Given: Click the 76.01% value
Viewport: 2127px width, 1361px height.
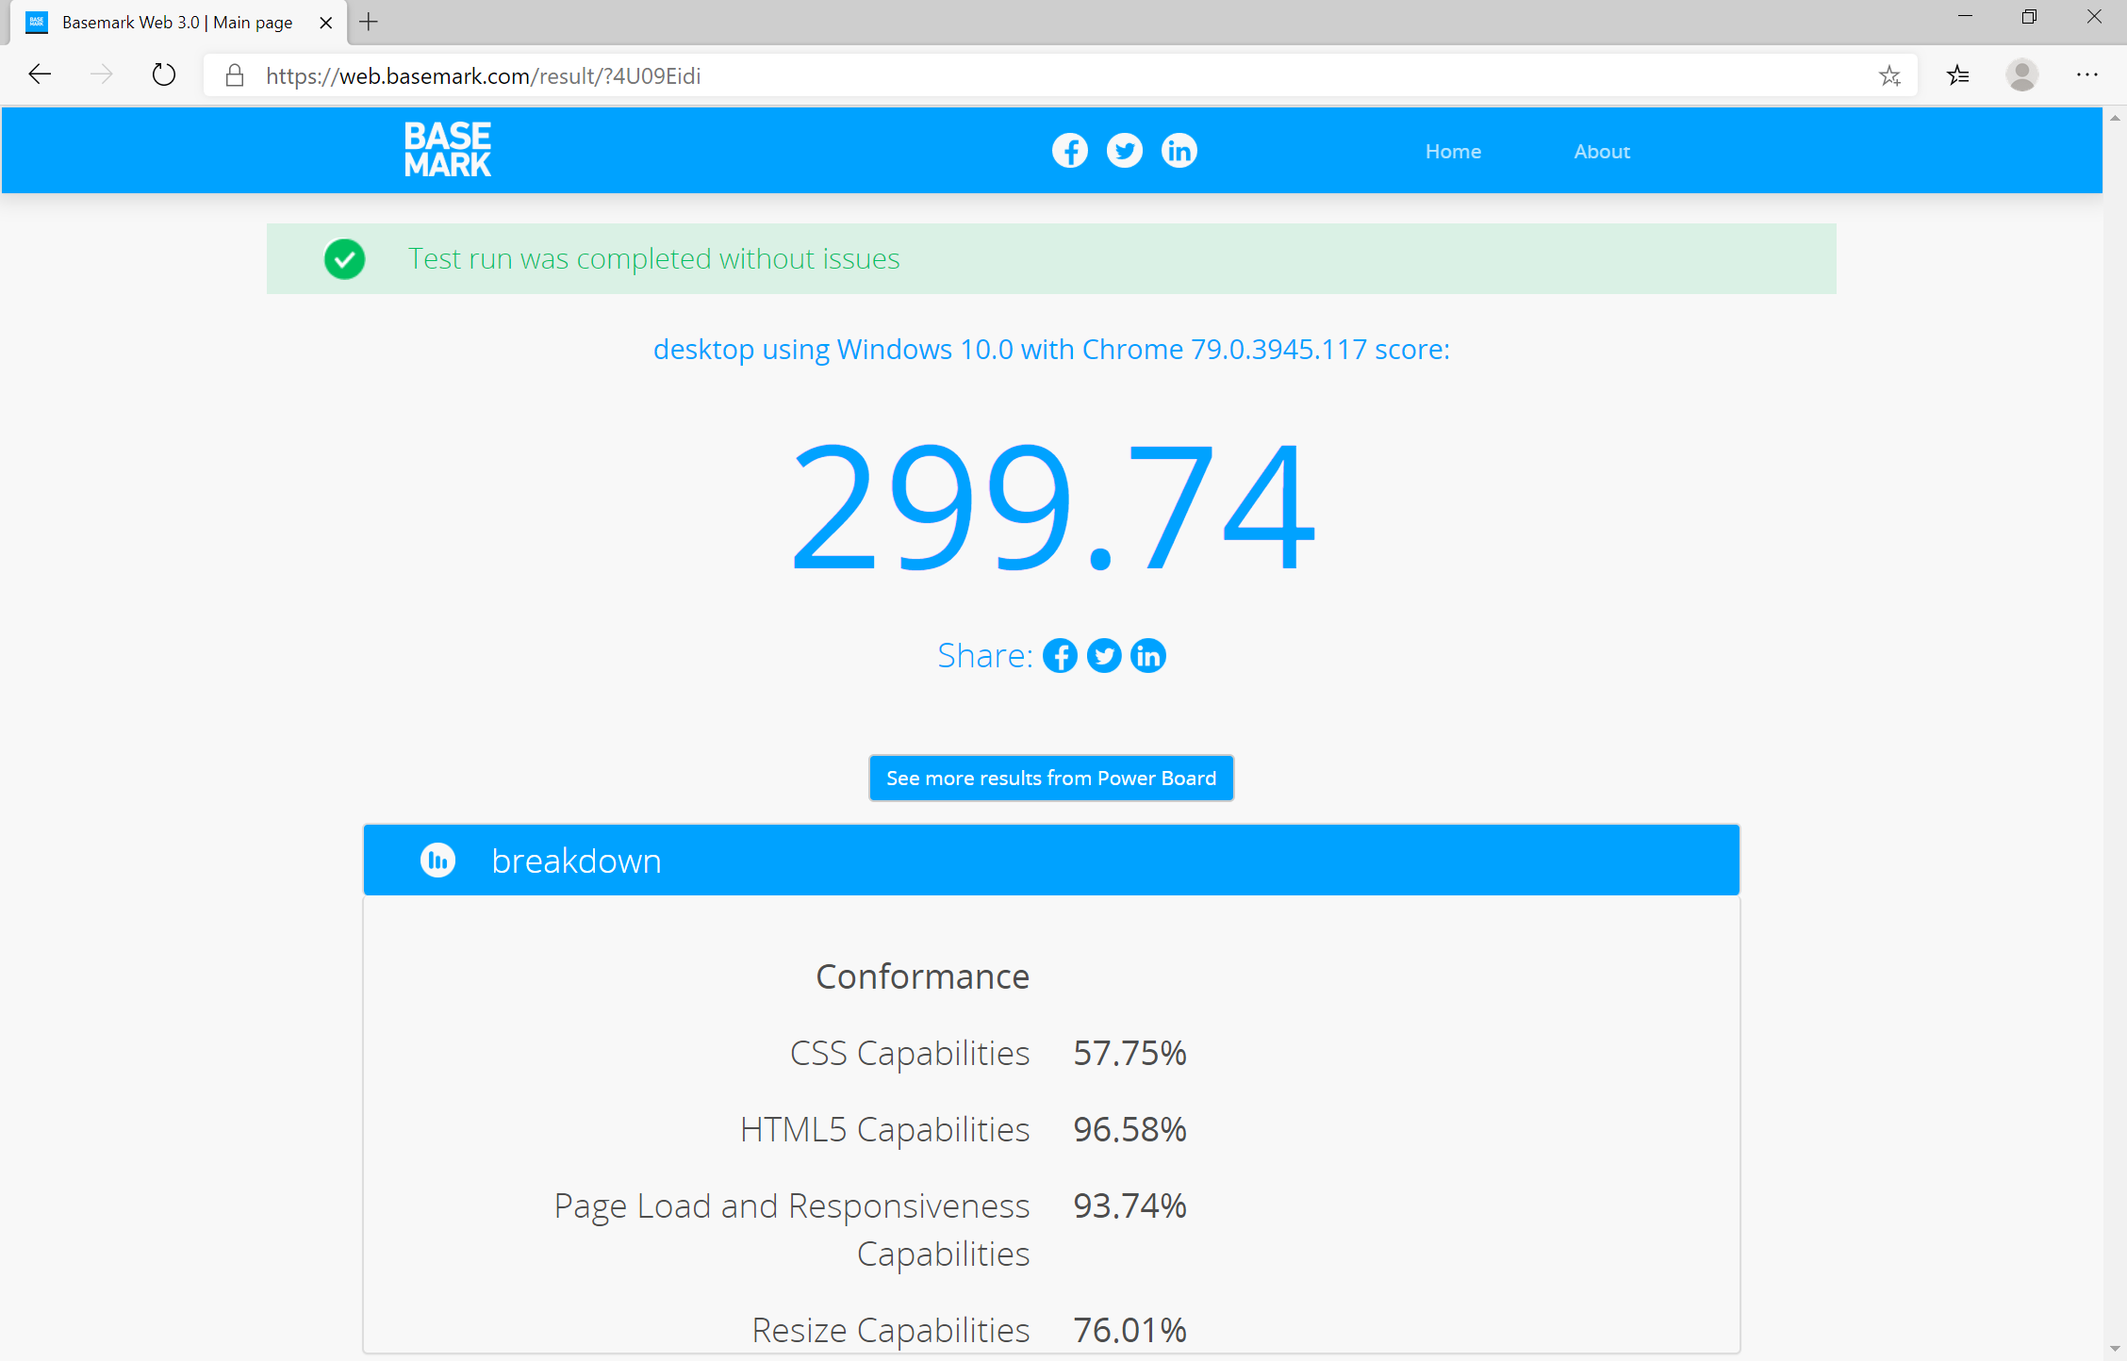Looking at the screenshot, I should tap(1129, 1331).
